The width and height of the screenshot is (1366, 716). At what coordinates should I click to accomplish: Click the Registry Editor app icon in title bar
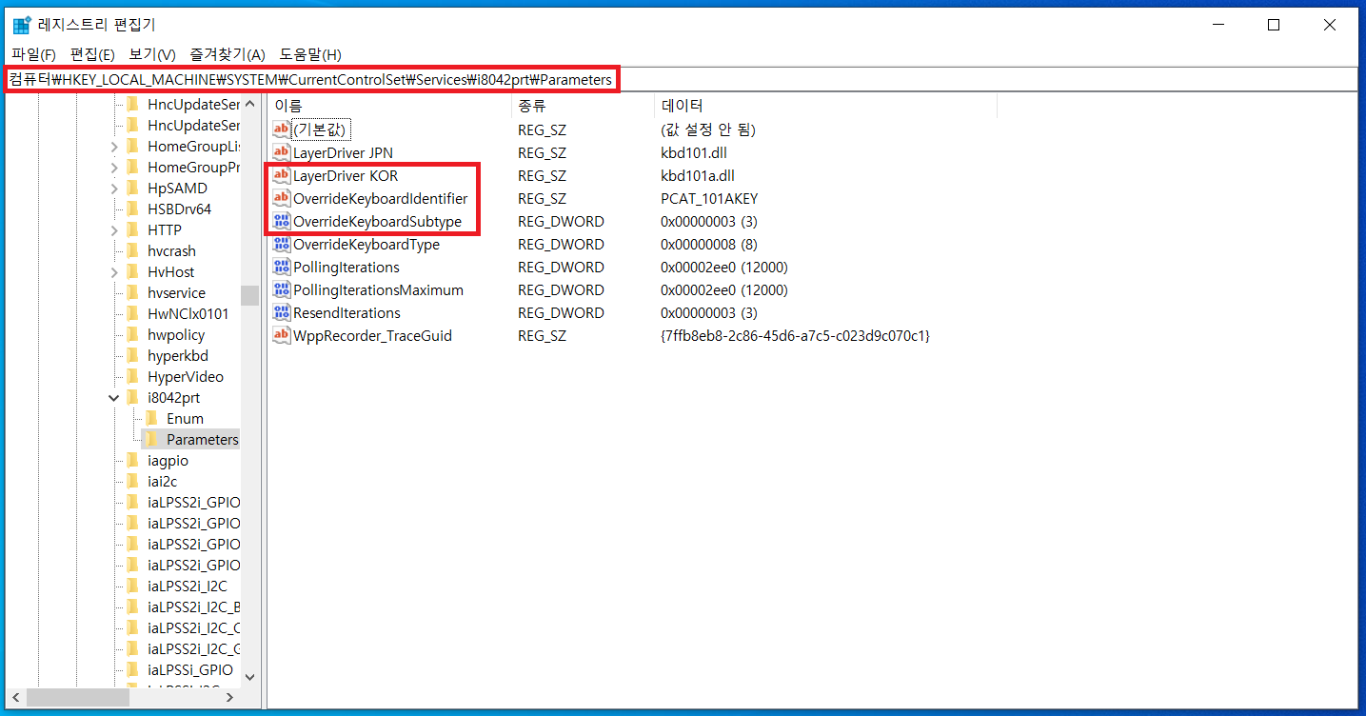click(x=21, y=25)
